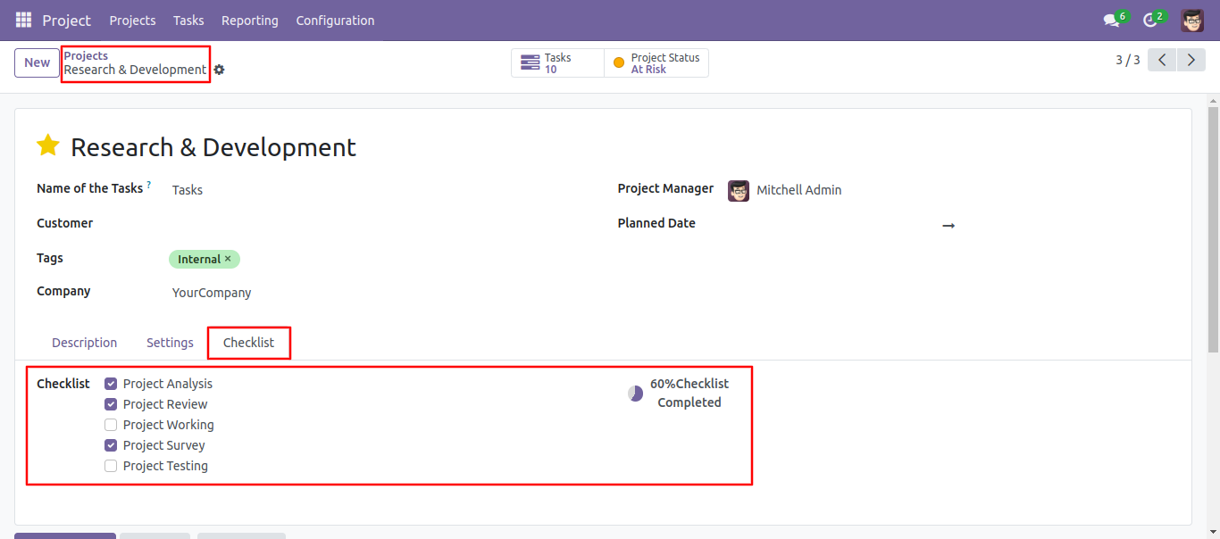Click the orange Project Status dot
Image resolution: width=1220 pixels, height=539 pixels.
click(x=619, y=63)
